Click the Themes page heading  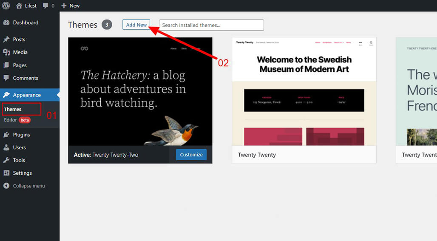pos(82,25)
